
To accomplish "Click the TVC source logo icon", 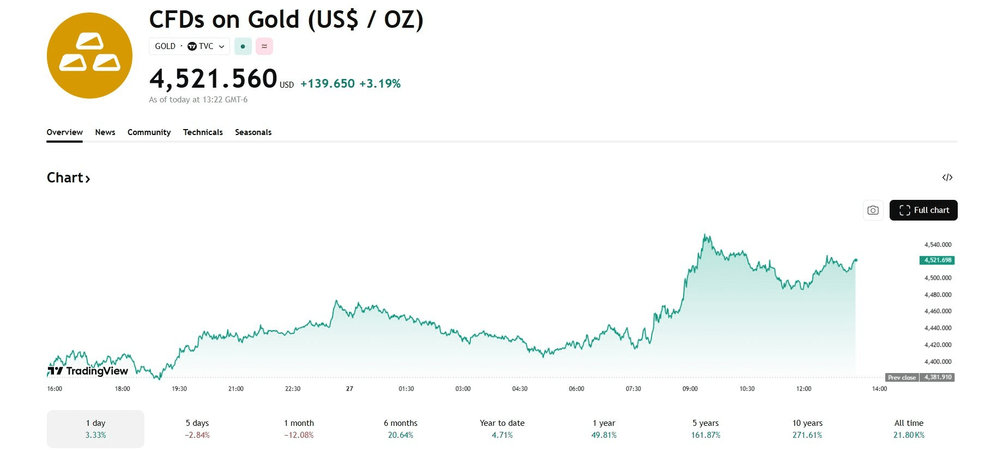I will [192, 46].
